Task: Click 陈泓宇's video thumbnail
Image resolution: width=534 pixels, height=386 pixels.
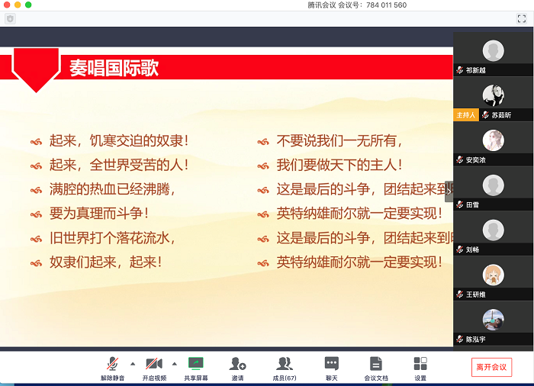Action: [x=494, y=320]
